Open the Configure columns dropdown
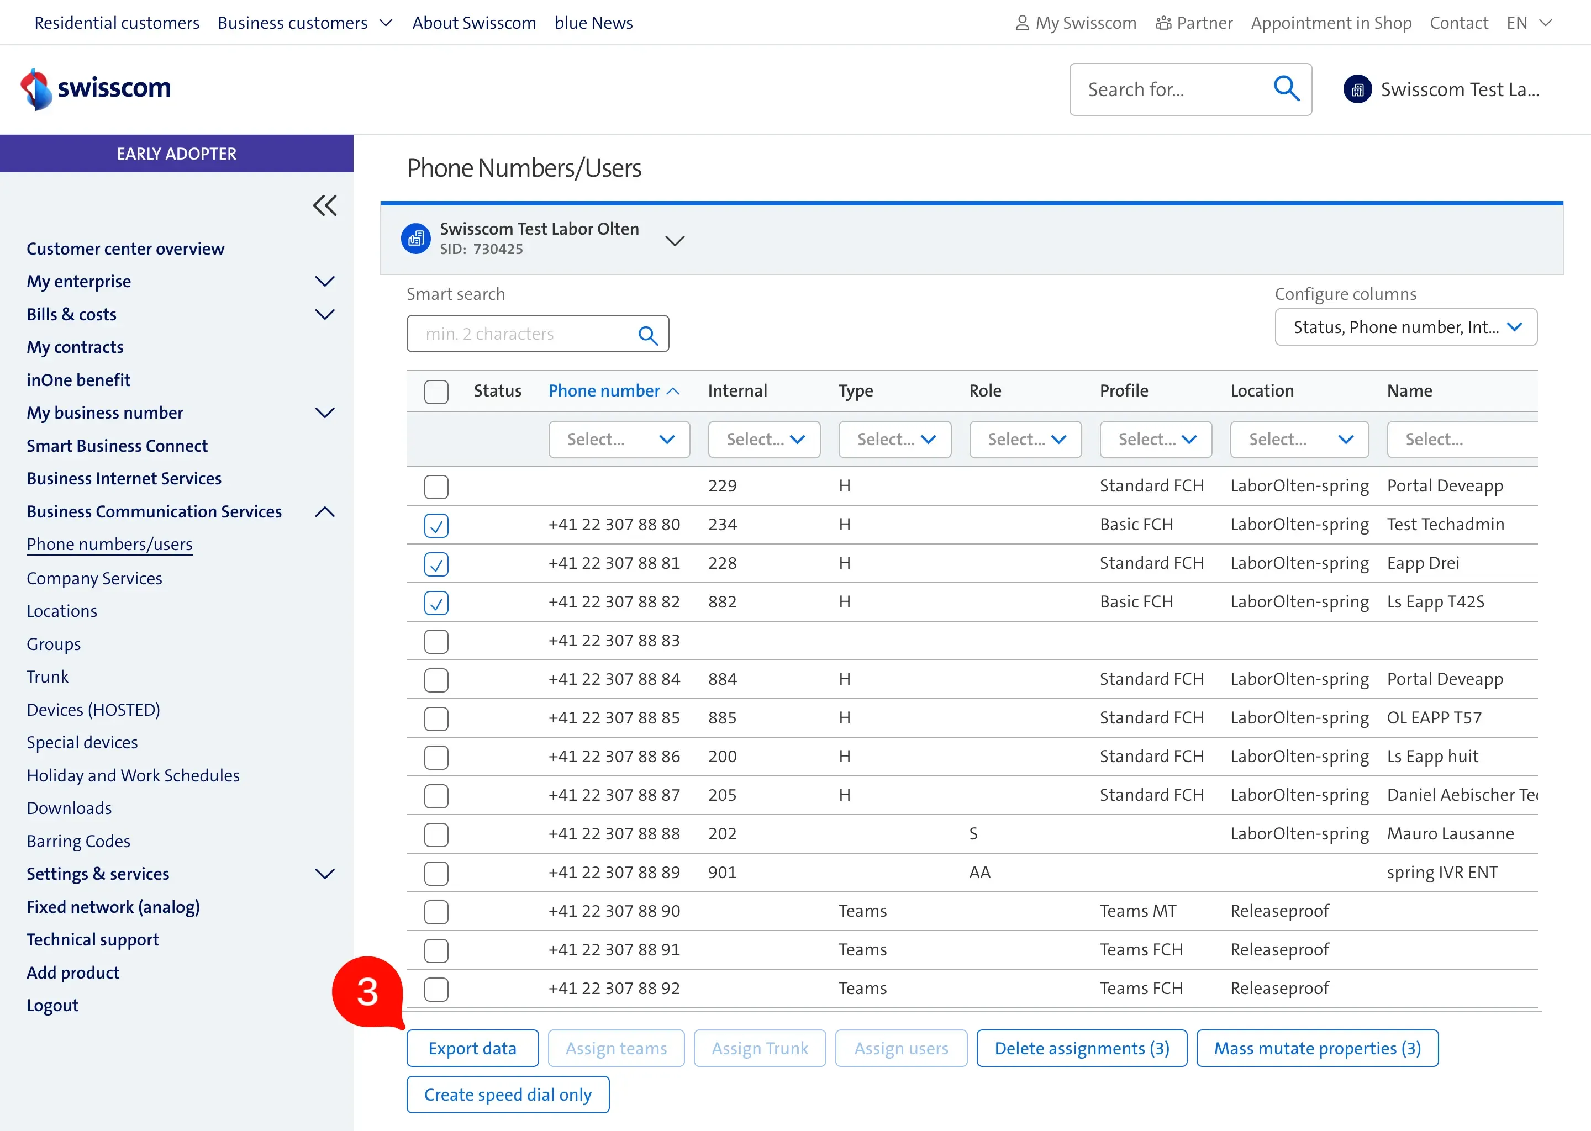This screenshot has height=1131, width=1591. click(x=1406, y=327)
